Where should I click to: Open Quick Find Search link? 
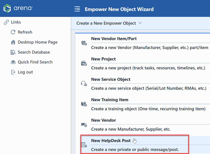point(35,62)
